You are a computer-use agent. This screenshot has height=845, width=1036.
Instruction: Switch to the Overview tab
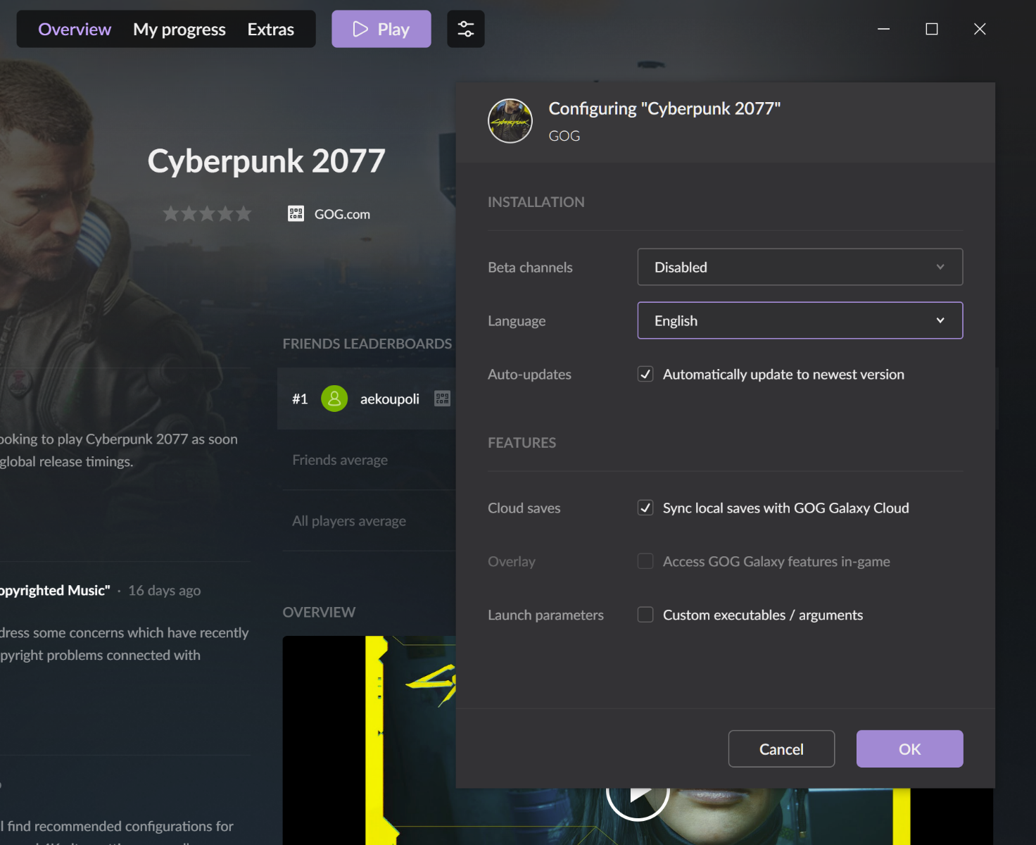[75, 29]
